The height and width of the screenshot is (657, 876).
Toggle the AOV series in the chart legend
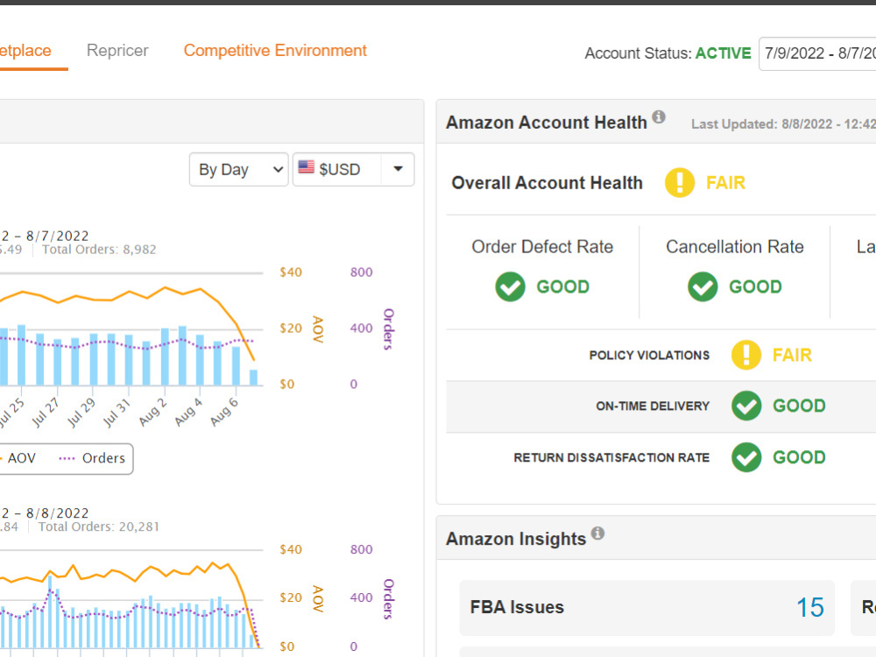click(x=18, y=458)
